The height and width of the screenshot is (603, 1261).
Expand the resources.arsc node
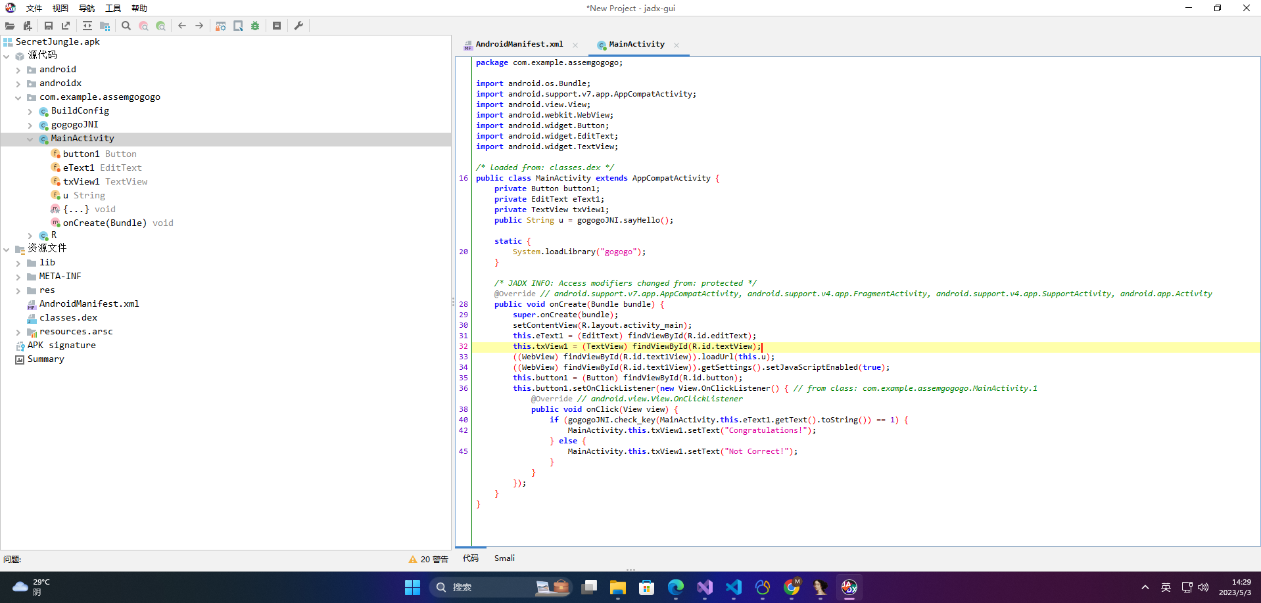click(x=18, y=332)
